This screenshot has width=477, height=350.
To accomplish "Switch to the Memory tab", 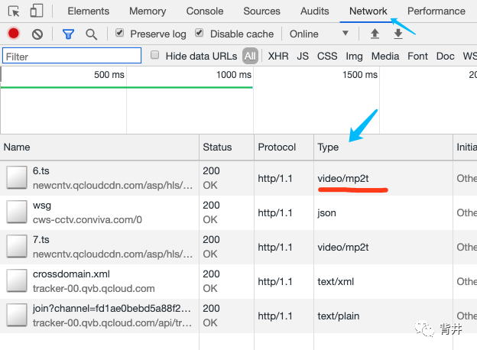I will 148,11.
